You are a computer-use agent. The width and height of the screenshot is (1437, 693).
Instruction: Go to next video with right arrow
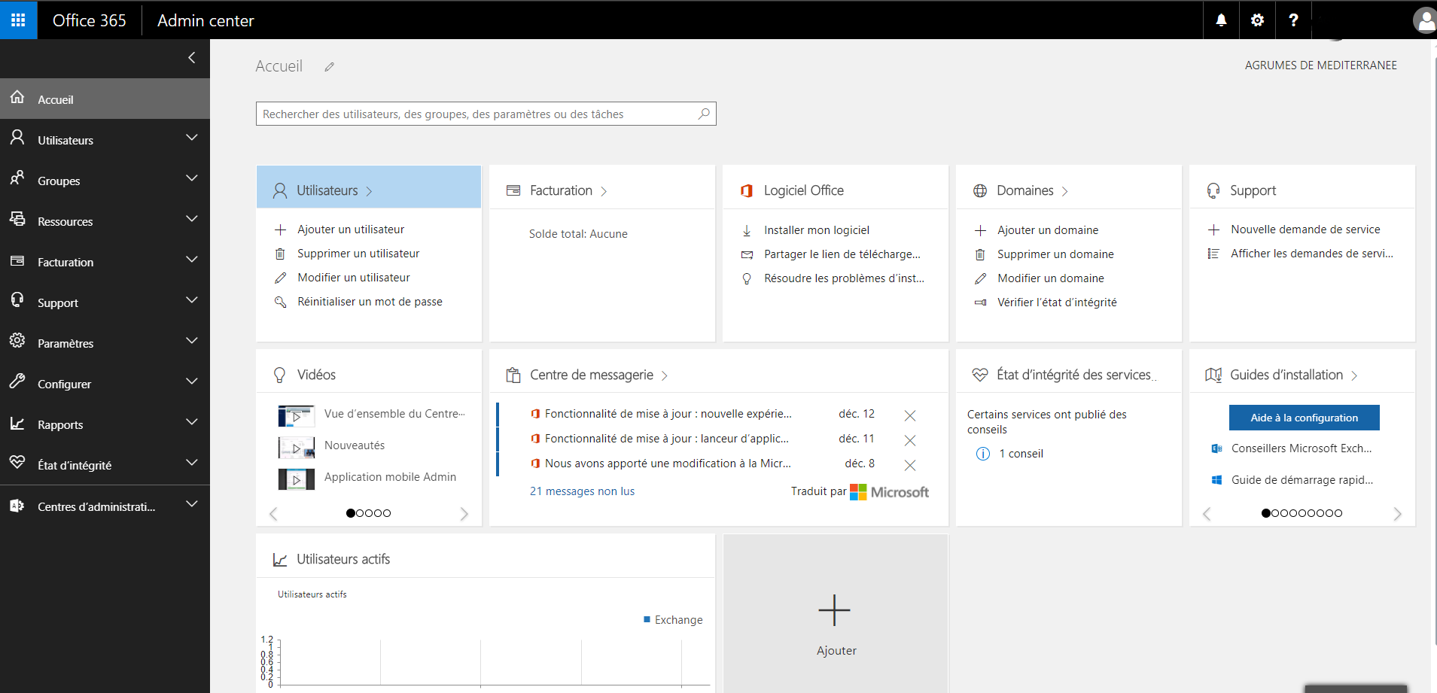coord(464,514)
